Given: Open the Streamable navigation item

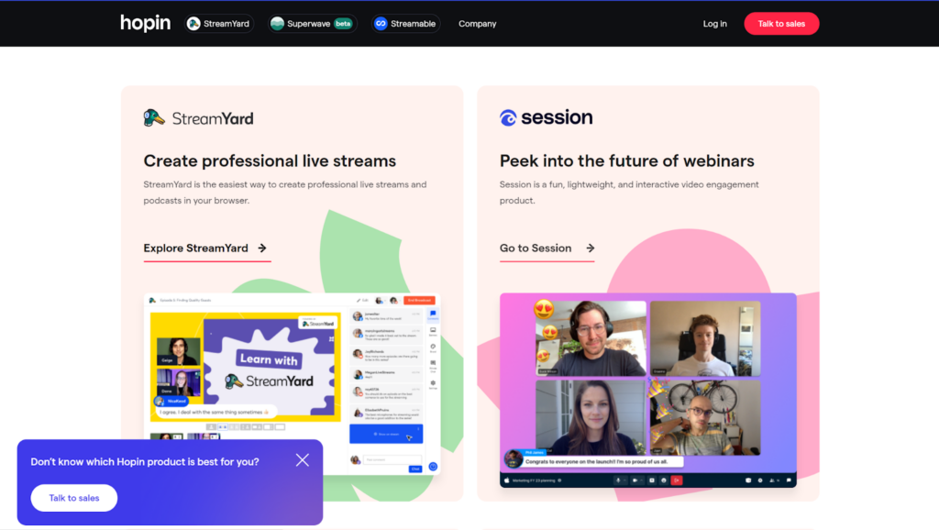Looking at the screenshot, I should tap(405, 23).
